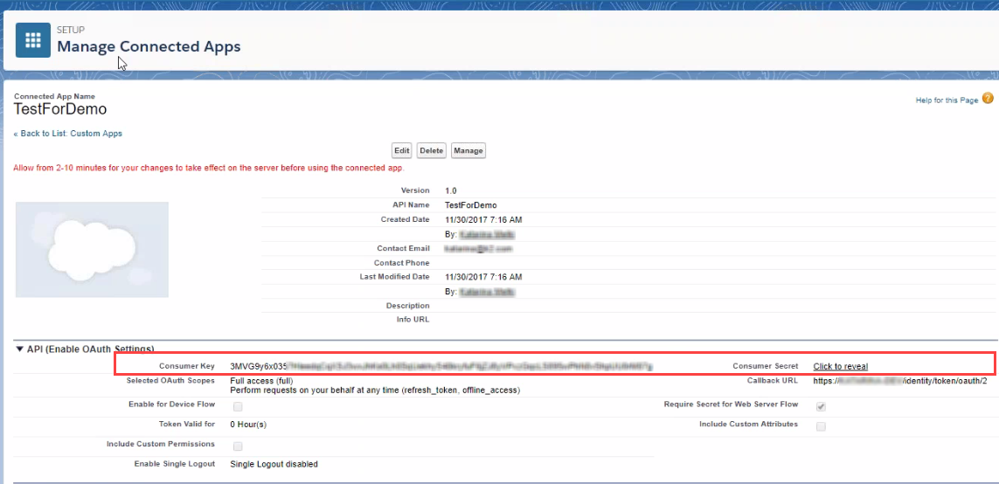Enable the Include Custom Attributes checkbox
The width and height of the screenshot is (999, 484).
821,426
